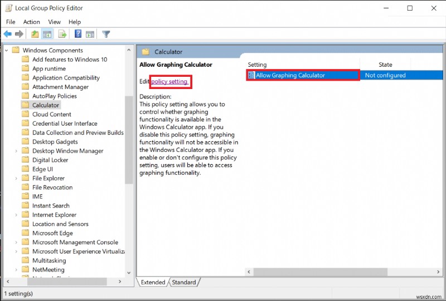Click the Filter funnel toolbar icon
Viewport: 446px width, 301px height.
pyautogui.click(x=106, y=34)
